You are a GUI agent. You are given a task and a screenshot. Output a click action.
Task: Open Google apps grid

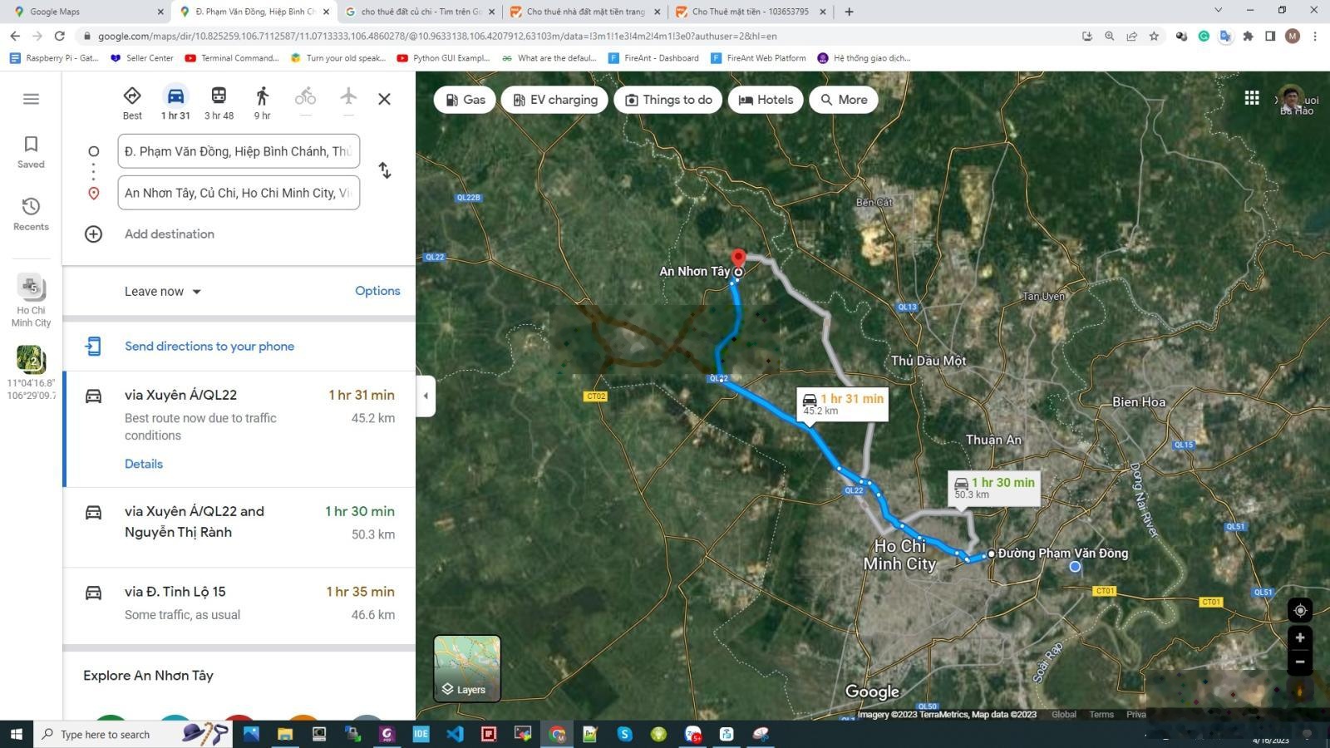pos(1252,98)
